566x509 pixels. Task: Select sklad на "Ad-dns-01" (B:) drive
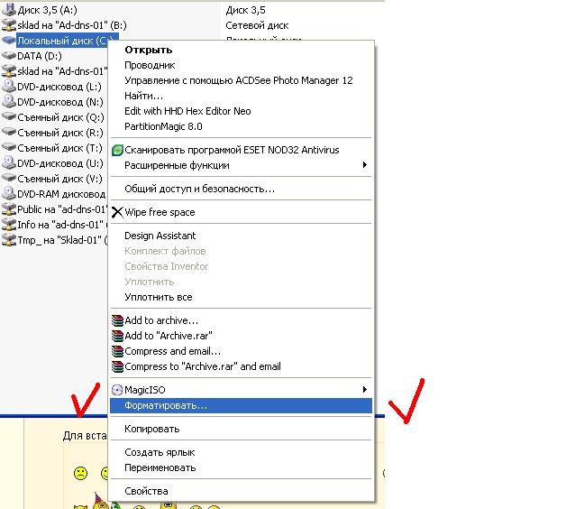tap(72, 25)
